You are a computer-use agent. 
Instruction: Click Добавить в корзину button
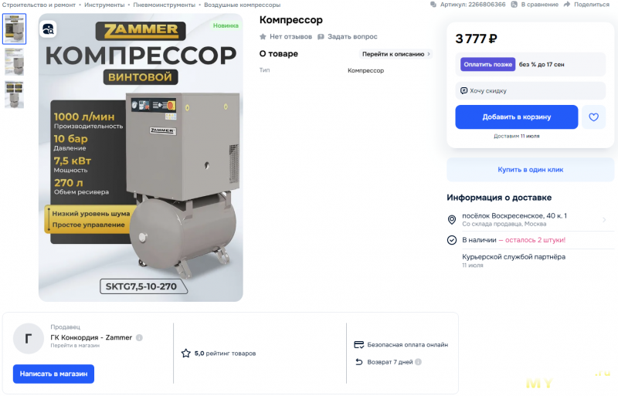(x=517, y=117)
